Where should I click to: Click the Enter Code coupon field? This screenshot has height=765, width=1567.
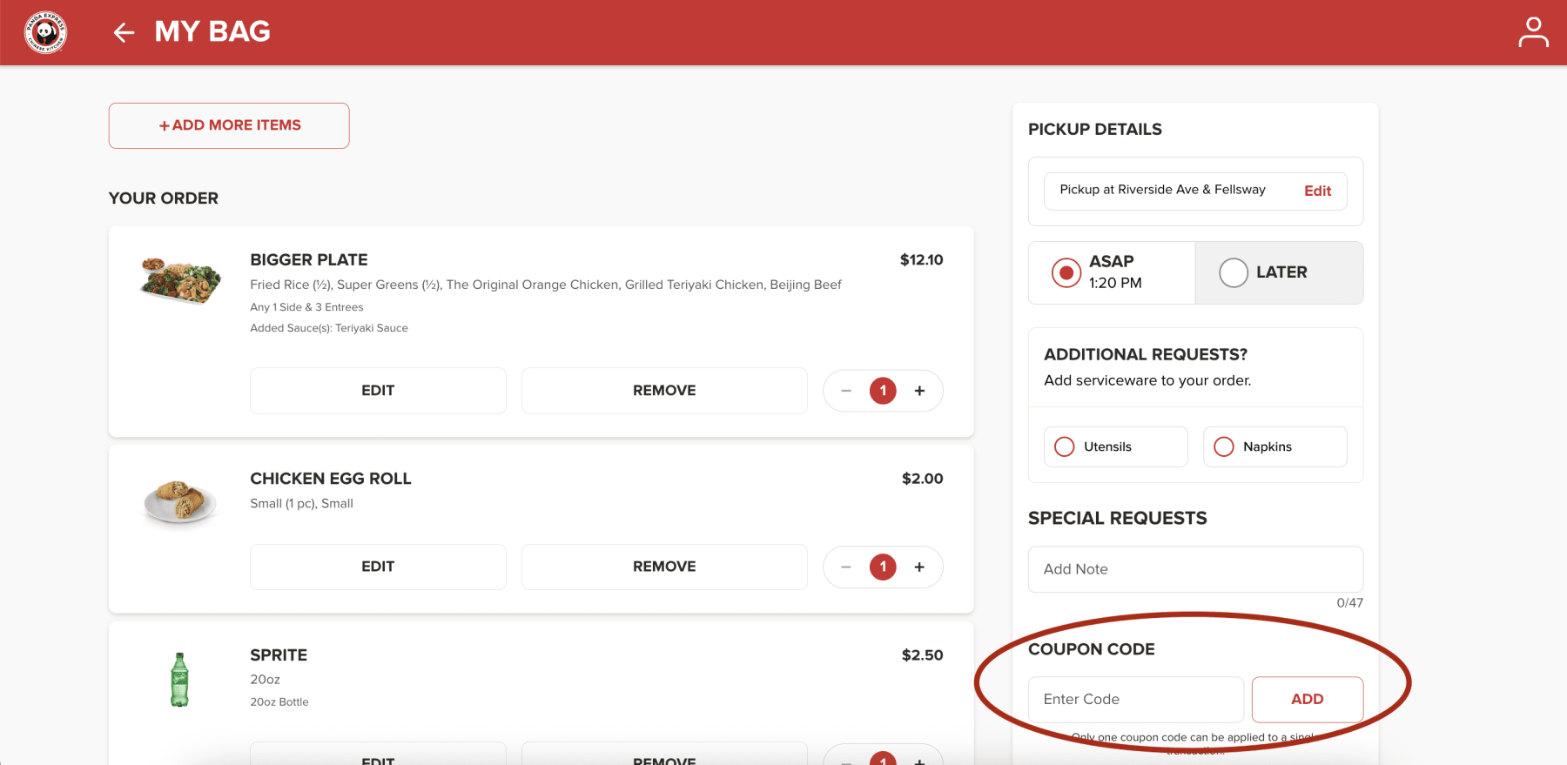(x=1136, y=700)
